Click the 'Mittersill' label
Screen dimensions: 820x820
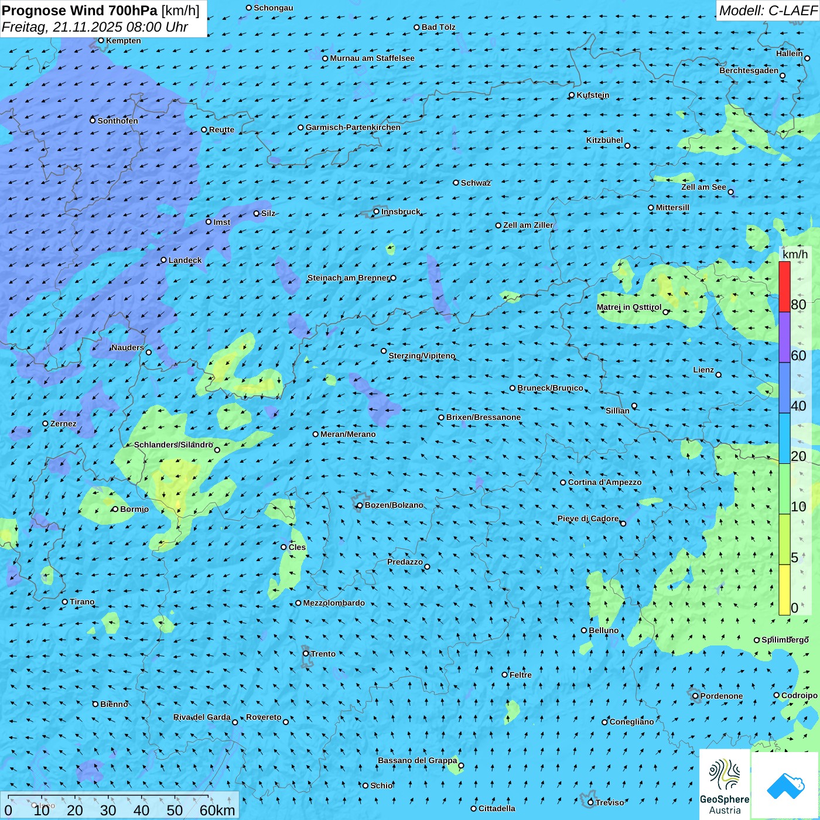(x=672, y=207)
